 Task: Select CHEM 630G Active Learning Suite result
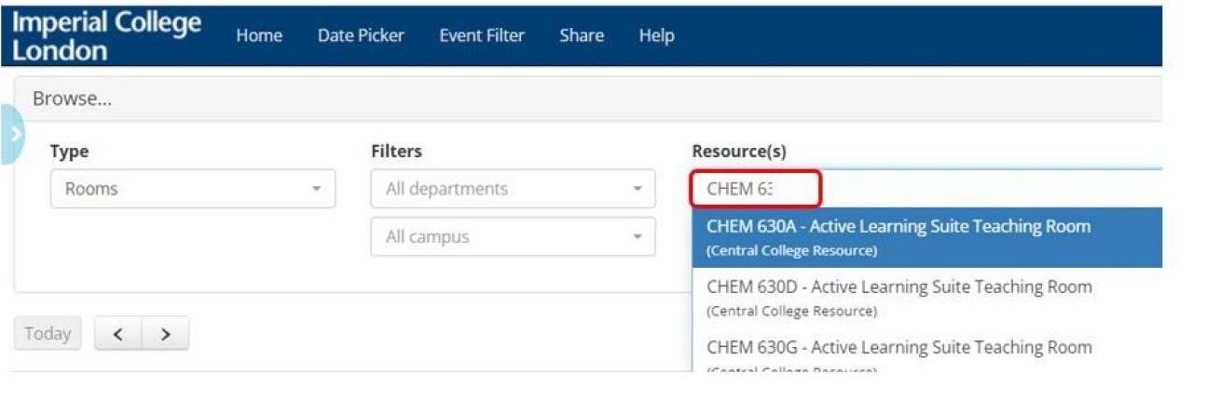[927, 351]
